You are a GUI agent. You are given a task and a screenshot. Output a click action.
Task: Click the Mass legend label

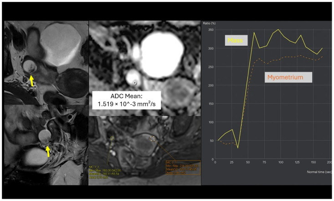pyautogui.click(x=236, y=40)
